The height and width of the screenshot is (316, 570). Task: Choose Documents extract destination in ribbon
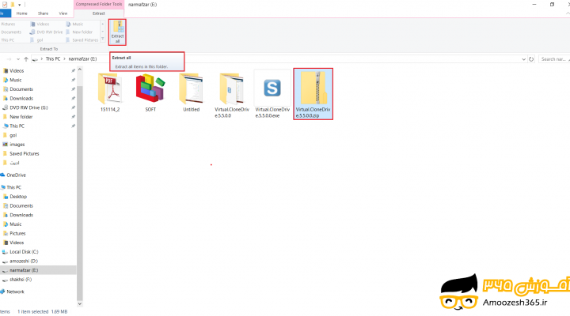(11, 32)
